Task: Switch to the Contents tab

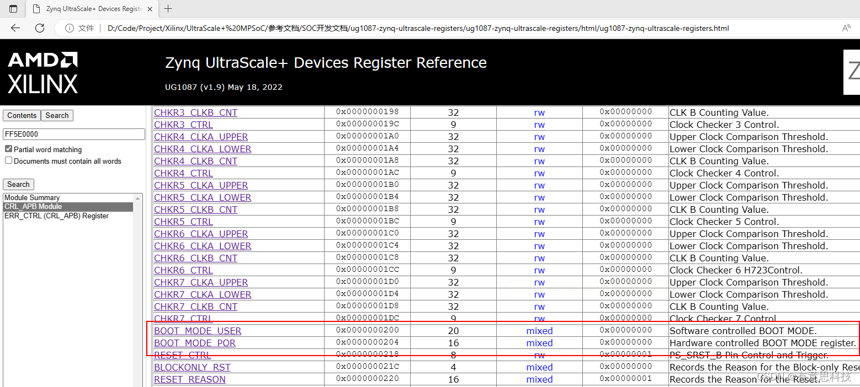Action: pos(22,115)
